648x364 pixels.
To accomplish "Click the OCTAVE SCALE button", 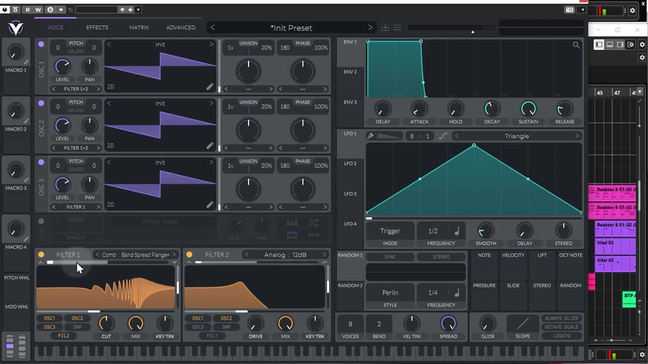I will pos(561,327).
